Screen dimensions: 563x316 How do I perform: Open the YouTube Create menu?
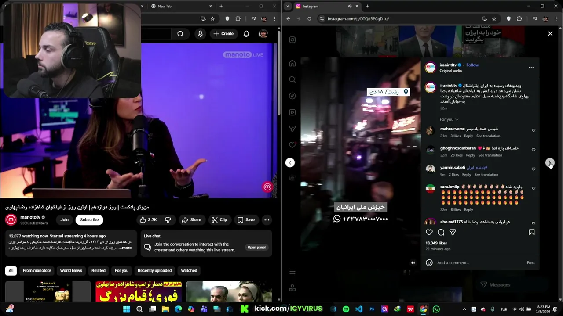223,34
